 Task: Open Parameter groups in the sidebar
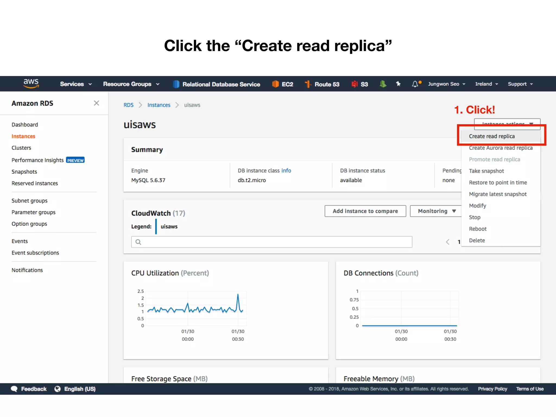tap(33, 213)
